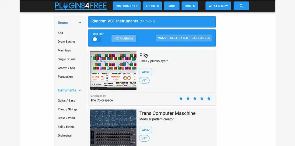Image resolution: width=295 pixels, height=146 pixels.
Task: Click the Random refresh button
Action: point(124,38)
